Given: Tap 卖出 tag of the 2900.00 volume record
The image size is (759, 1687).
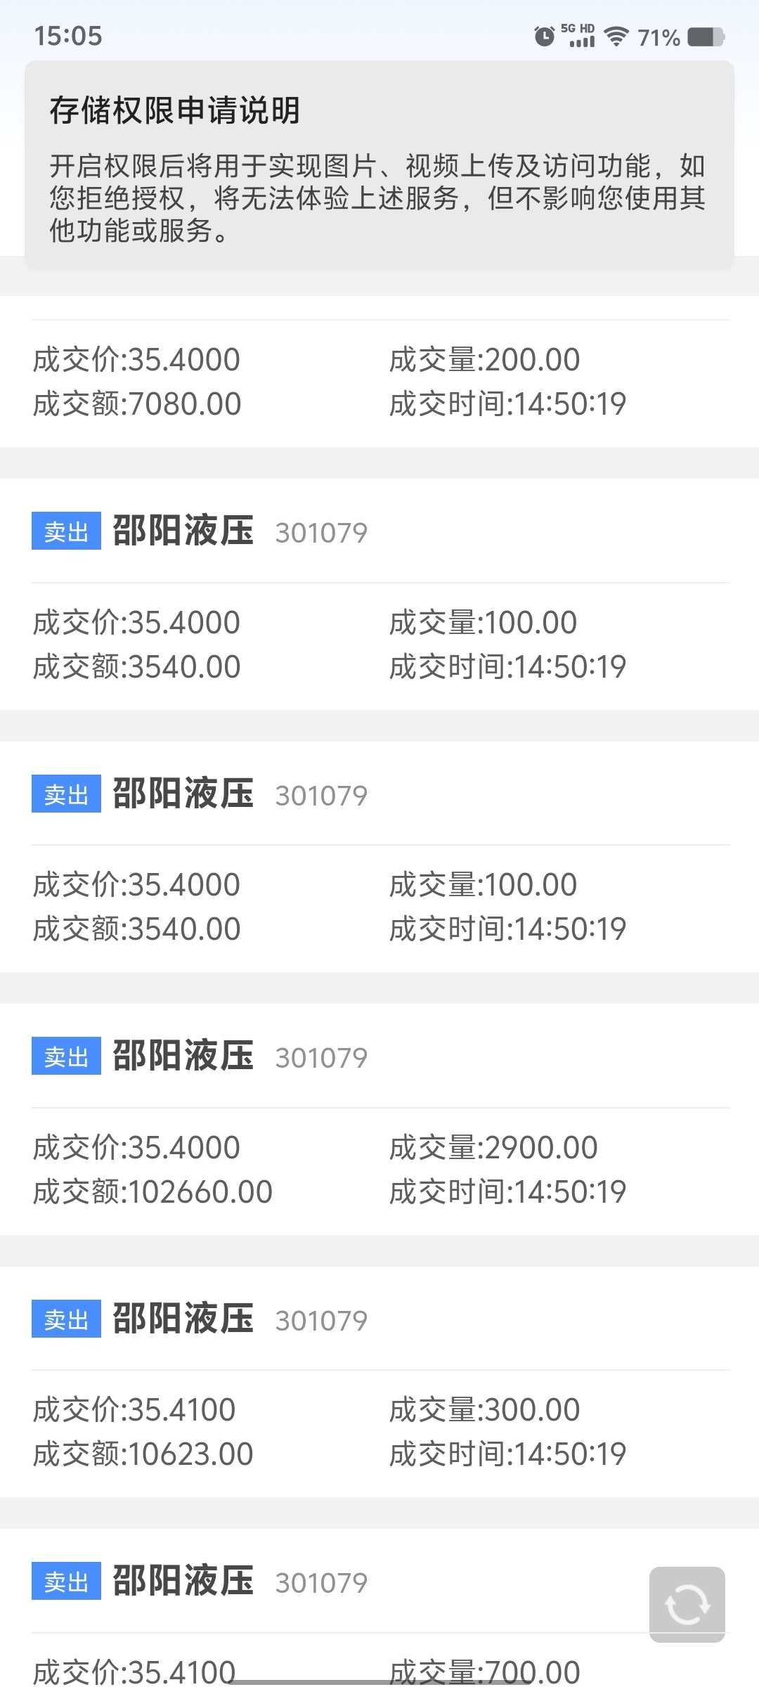Looking at the screenshot, I should (x=66, y=1056).
